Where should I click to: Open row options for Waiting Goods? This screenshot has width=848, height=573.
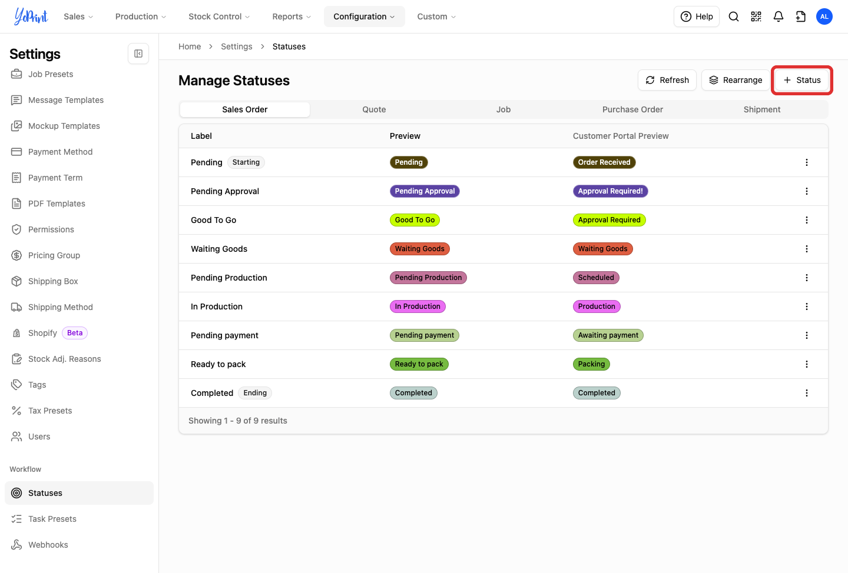pos(807,249)
